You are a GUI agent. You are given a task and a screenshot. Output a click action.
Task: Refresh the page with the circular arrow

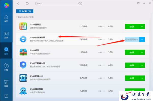coord(27,3)
